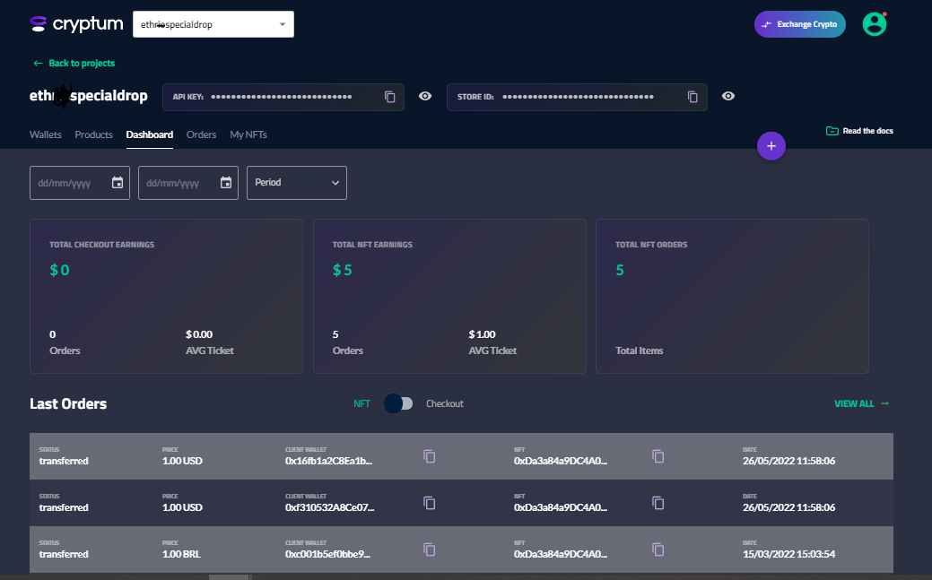This screenshot has width=932, height=580.
Task: Click the Exchange Crypto button
Action: coord(800,24)
